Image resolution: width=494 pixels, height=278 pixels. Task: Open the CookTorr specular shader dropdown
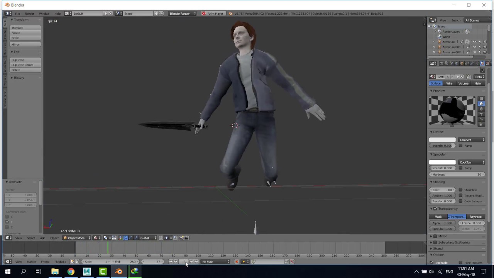pyautogui.click(x=472, y=162)
